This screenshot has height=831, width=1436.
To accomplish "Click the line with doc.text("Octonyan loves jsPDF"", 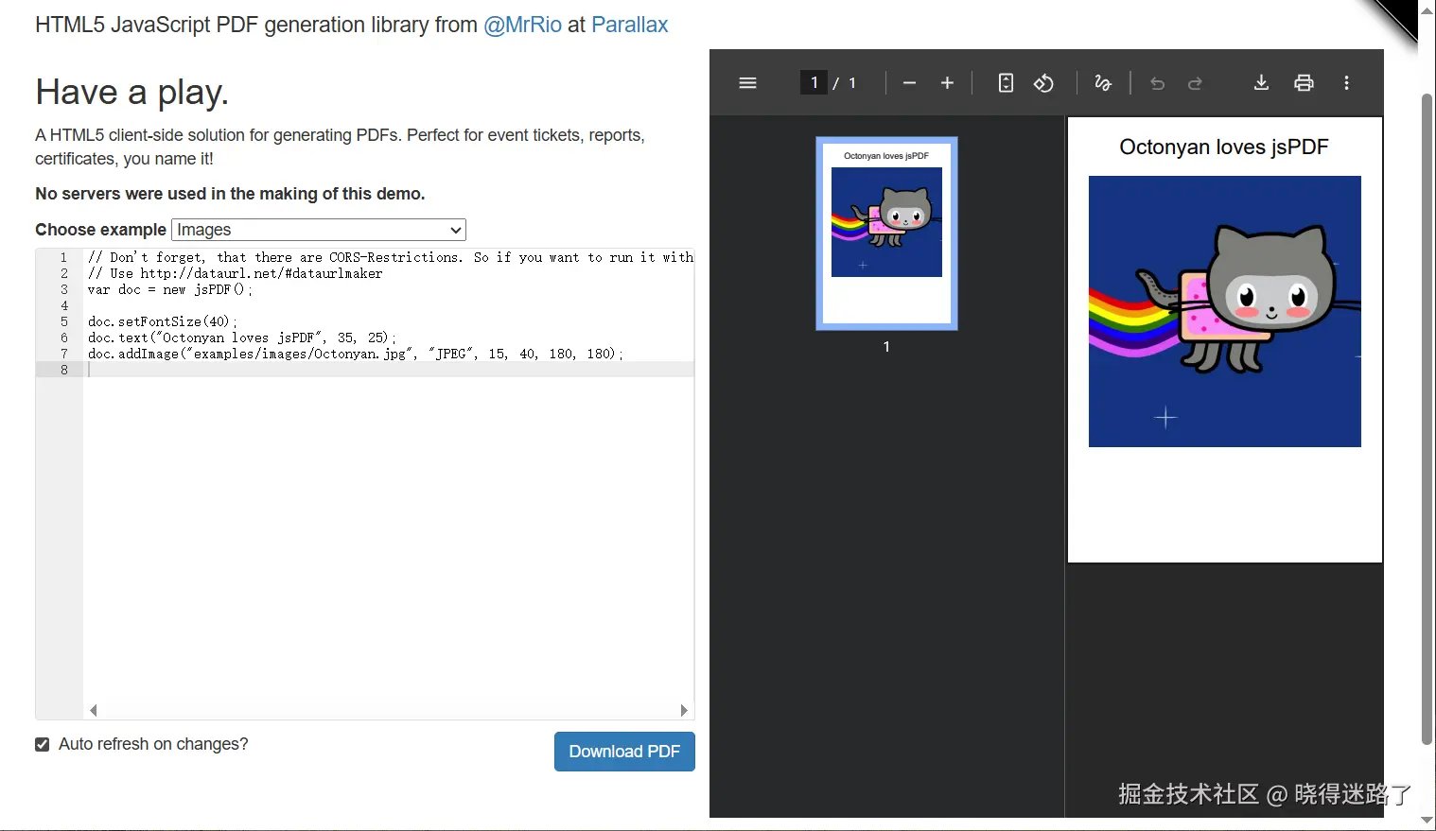I will 242,338.
